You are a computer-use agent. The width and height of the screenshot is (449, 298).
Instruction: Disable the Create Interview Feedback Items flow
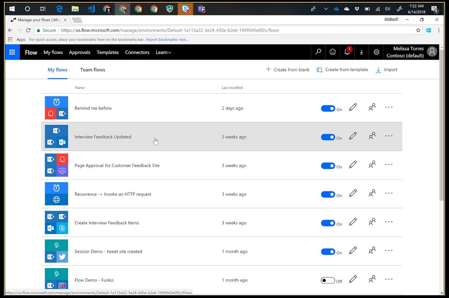tap(328, 223)
